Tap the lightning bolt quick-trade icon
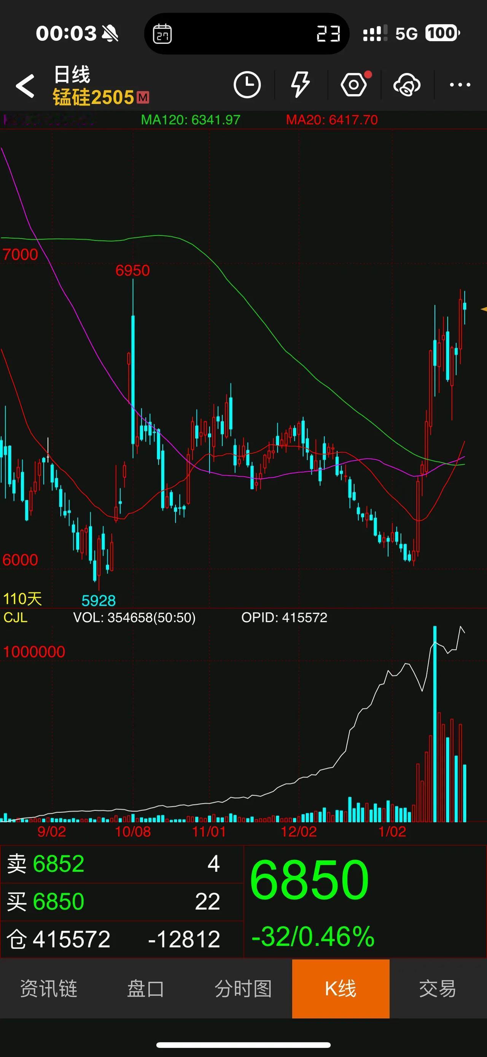The height and width of the screenshot is (1057, 487). (300, 85)
